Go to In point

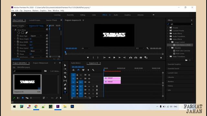pos(104,58)
